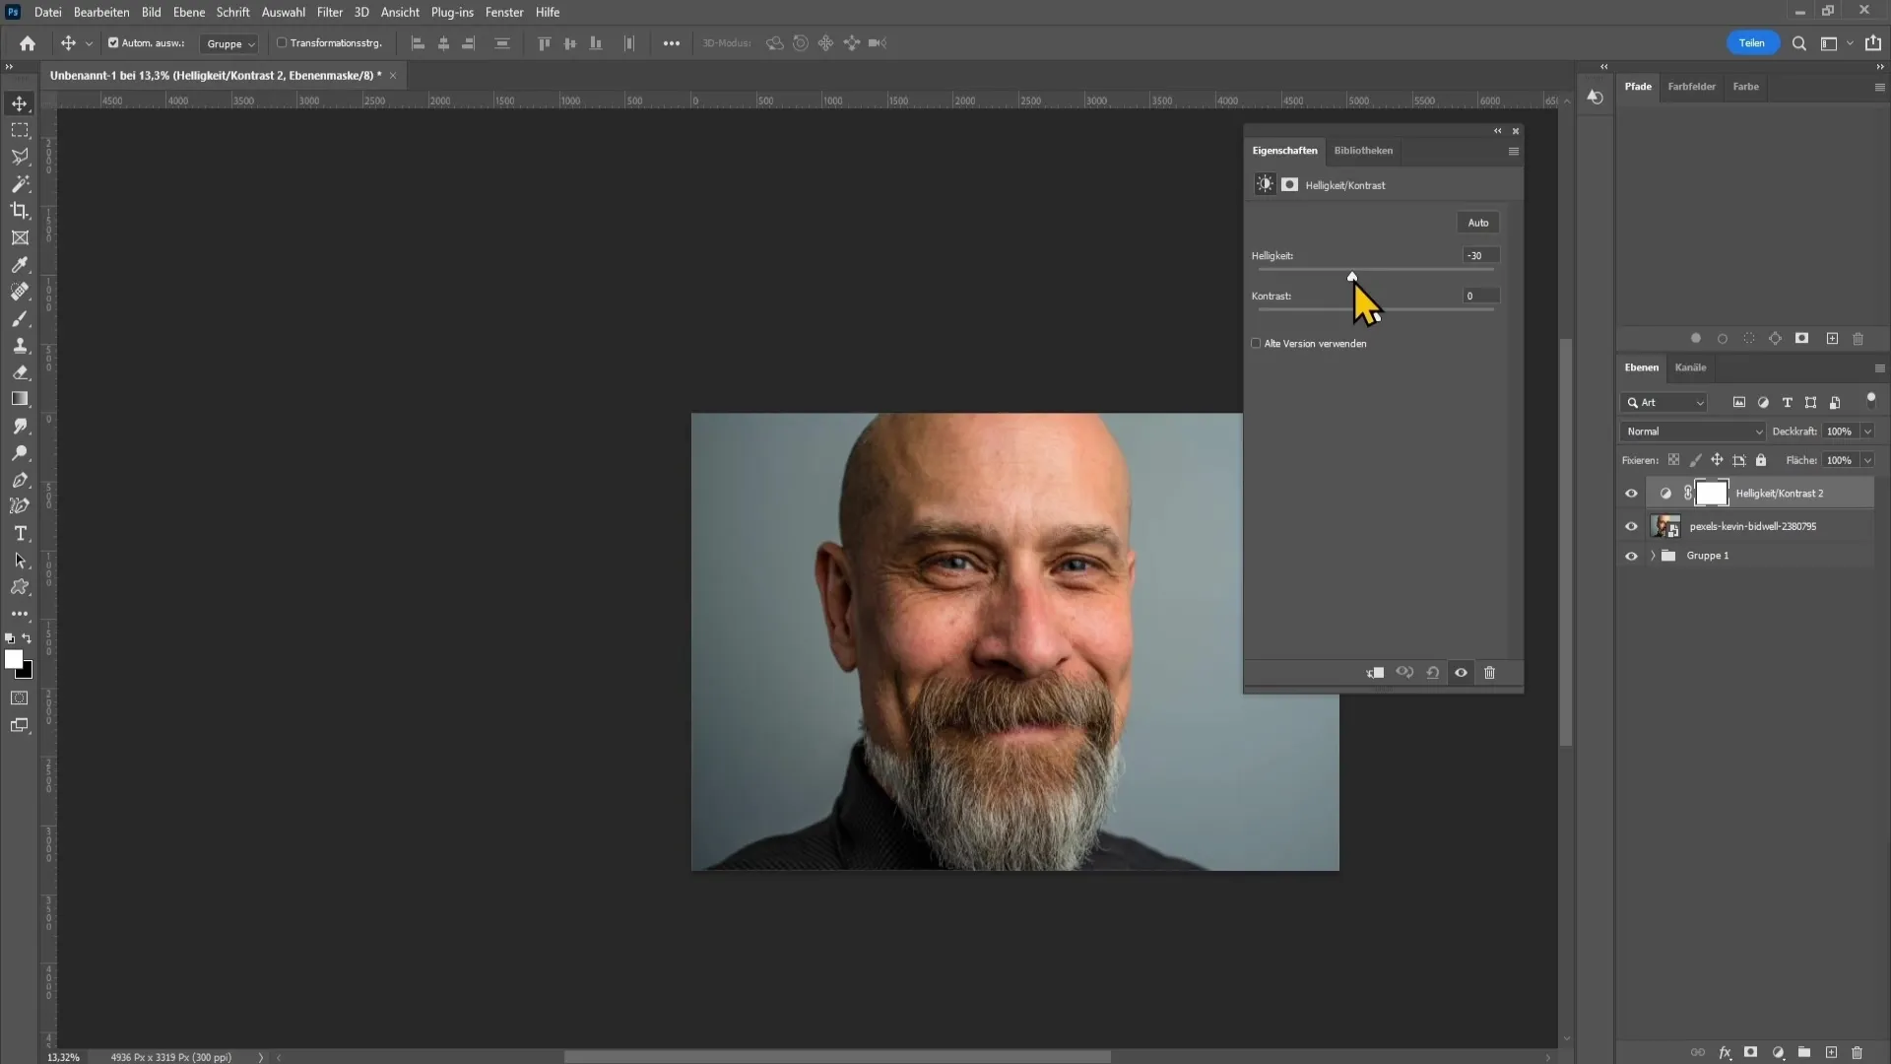Switch to Kanäle tab
1891x1064 pixels.
pyautogui.click(x=1692, y=367)
